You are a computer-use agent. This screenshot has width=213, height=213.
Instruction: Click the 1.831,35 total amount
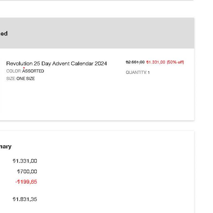click(25, 199)
